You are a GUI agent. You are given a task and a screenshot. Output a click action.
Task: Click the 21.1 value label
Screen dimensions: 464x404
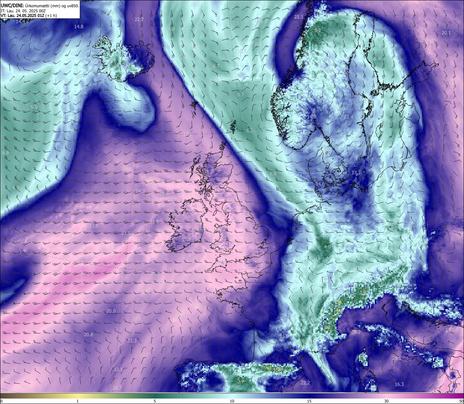point(299,17)
